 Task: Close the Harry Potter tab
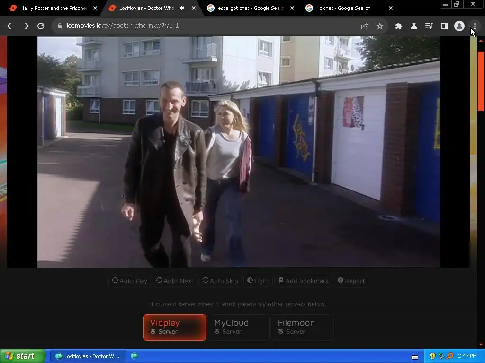point(95,8)
